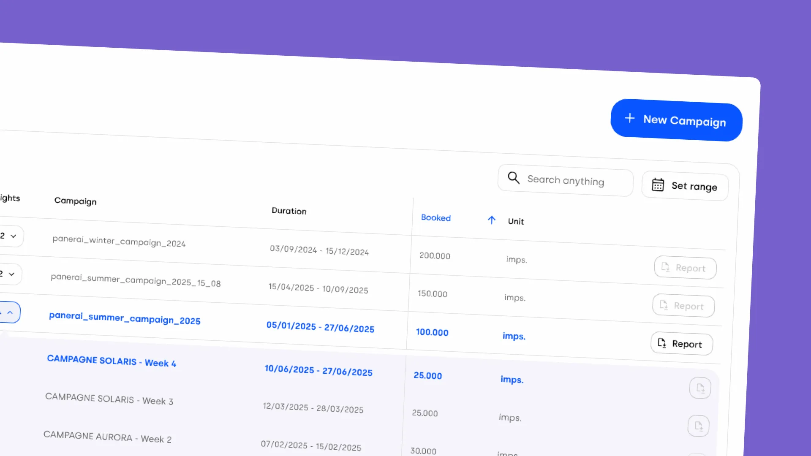Open Report for panerai_summer_campaign_2025
The image size is (811, 456).
click(x=682, y=344)
